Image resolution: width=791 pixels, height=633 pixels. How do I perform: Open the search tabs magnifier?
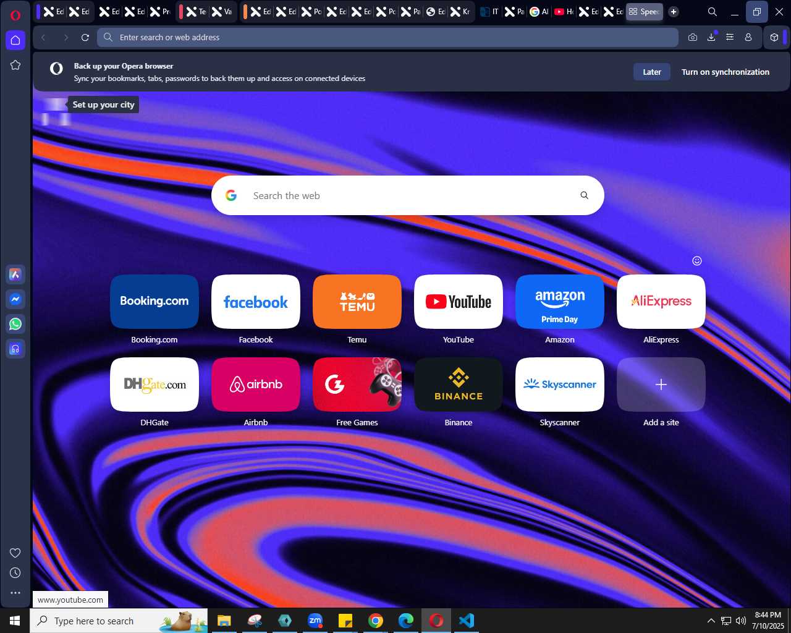point(713,12)
